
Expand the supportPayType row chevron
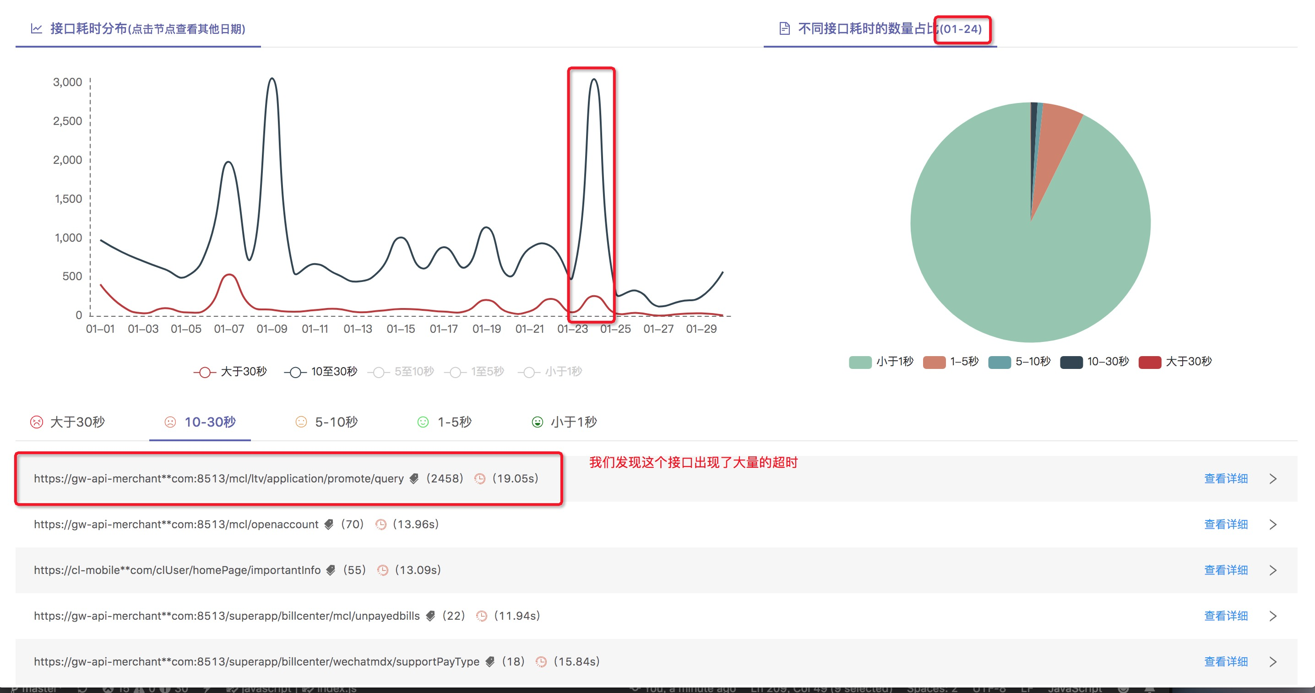(1272, 662)
